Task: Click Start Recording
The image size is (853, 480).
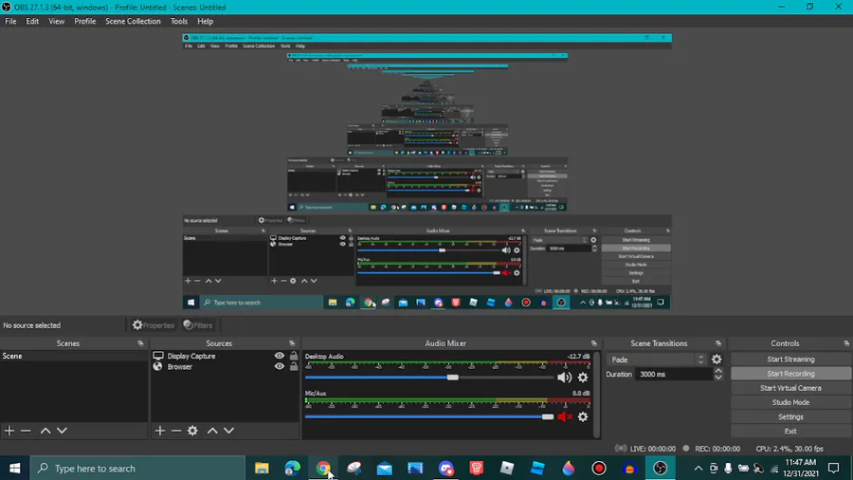Action: coord(790,374)
